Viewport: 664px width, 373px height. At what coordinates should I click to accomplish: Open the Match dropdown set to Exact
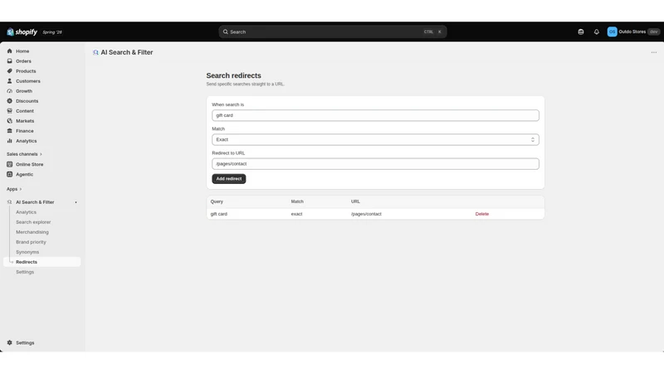point(375,139)
